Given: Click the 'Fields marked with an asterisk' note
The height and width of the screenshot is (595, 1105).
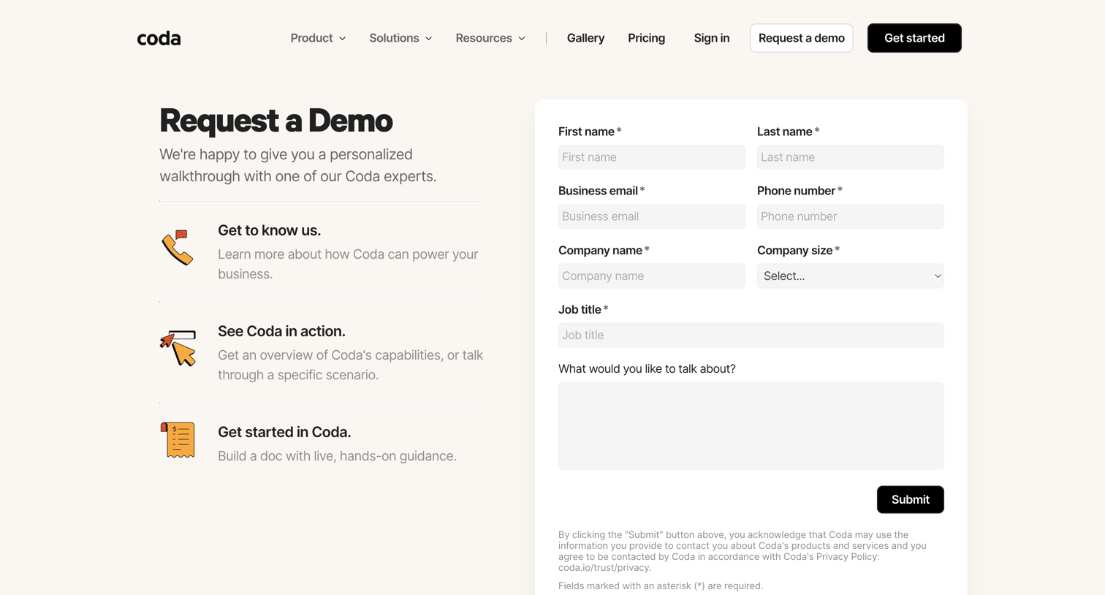Looking at the screenshot, I should 661,585.
